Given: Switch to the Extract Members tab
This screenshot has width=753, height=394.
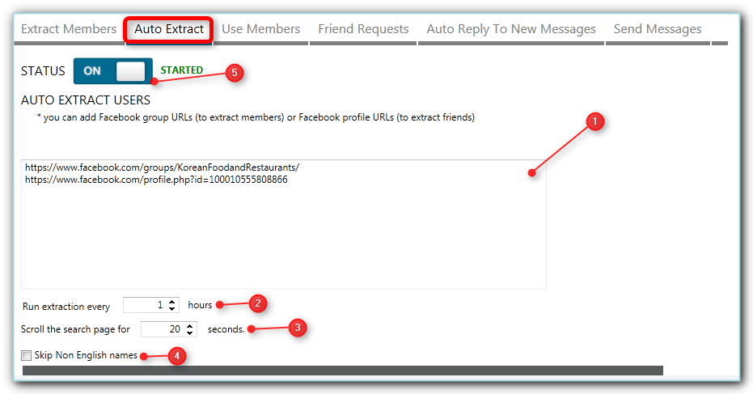Looking at the screenshot, I should 69,29.
